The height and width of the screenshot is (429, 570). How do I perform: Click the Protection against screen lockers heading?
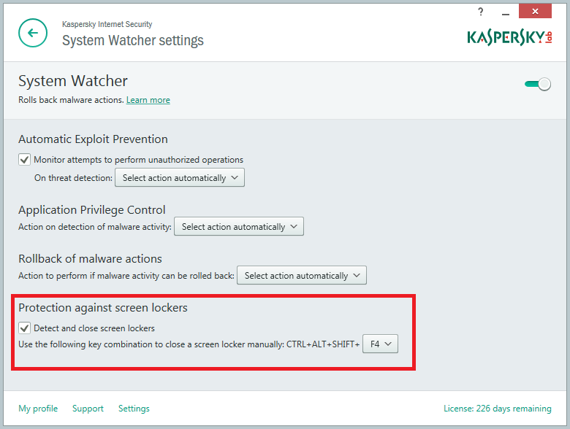(103, 308)
